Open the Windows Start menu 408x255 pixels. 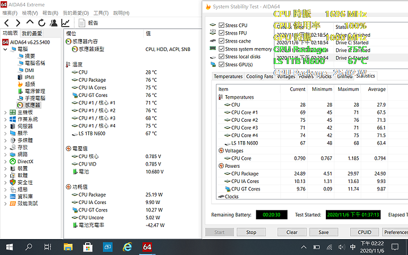pos(10,246)
